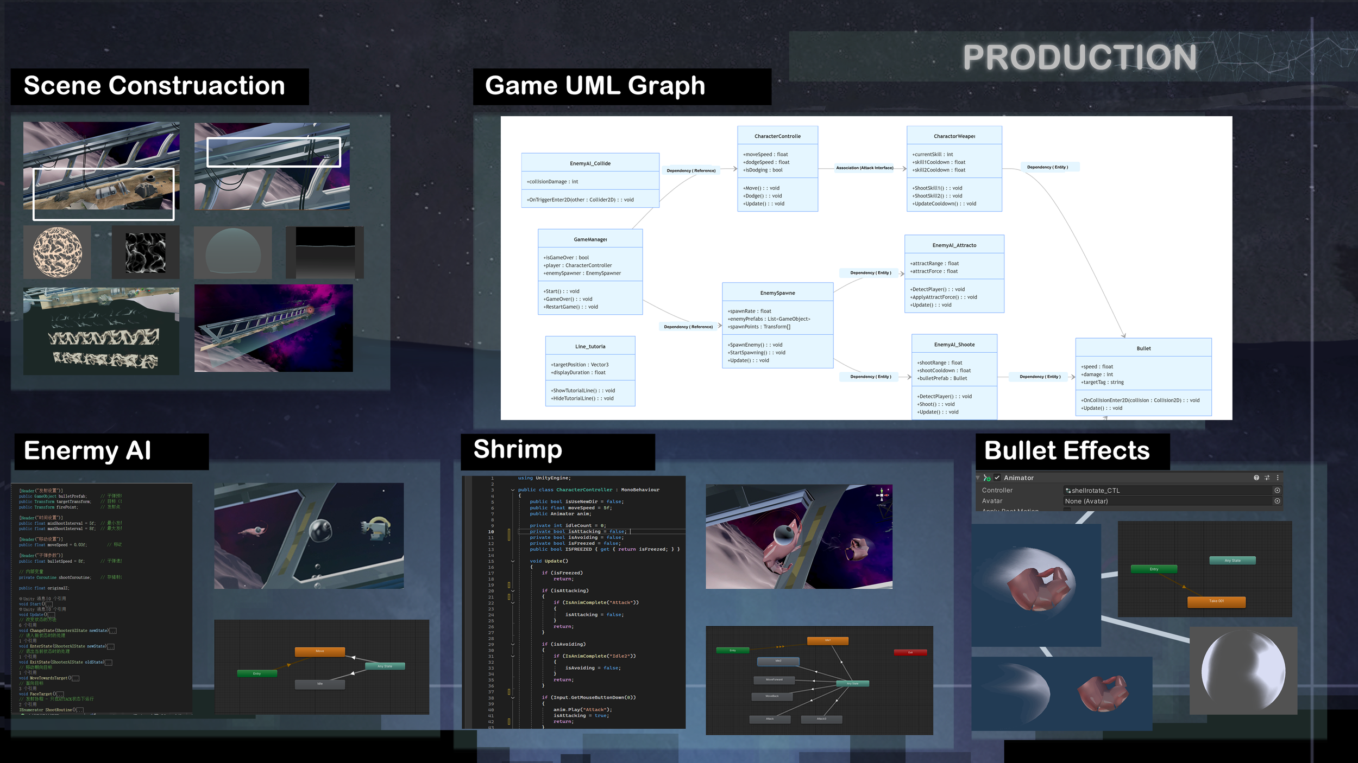Click the shellrotate_CTL controller asset icon
Image resolution: width=1358 pixels, height=763 pixels.
click(x=1068, y=491)
